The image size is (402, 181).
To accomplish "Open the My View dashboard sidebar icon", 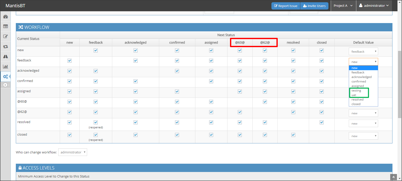I will (x=6, y=17).
